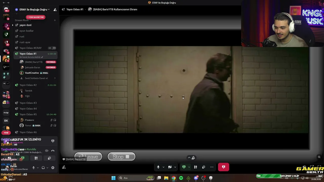Click the zoom magnifier icon on the stream

[319, 157]
